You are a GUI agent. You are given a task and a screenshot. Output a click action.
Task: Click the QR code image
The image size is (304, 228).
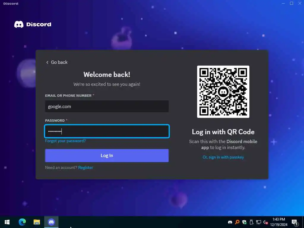[223, 92]
